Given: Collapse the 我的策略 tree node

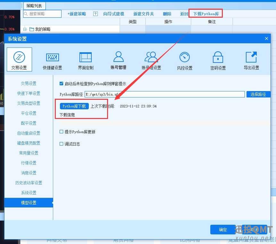Looking at the screenshot, I should (x=25, y=29).
